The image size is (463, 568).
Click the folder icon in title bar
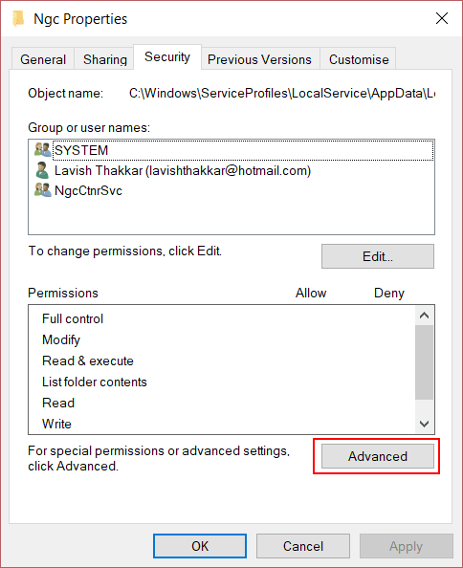(18, 18)
